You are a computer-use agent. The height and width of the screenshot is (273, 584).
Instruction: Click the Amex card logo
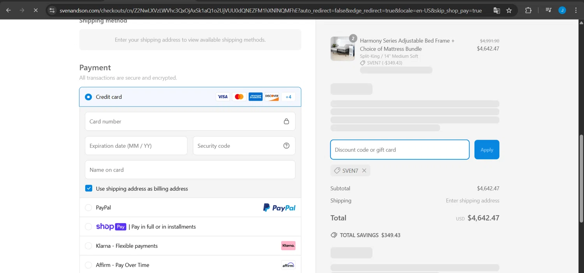[255, 97]
